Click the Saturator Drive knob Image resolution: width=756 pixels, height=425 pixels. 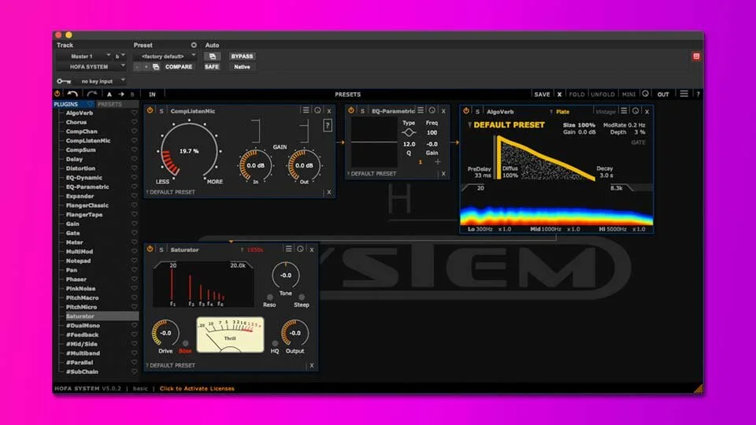(x=165, y=333)
